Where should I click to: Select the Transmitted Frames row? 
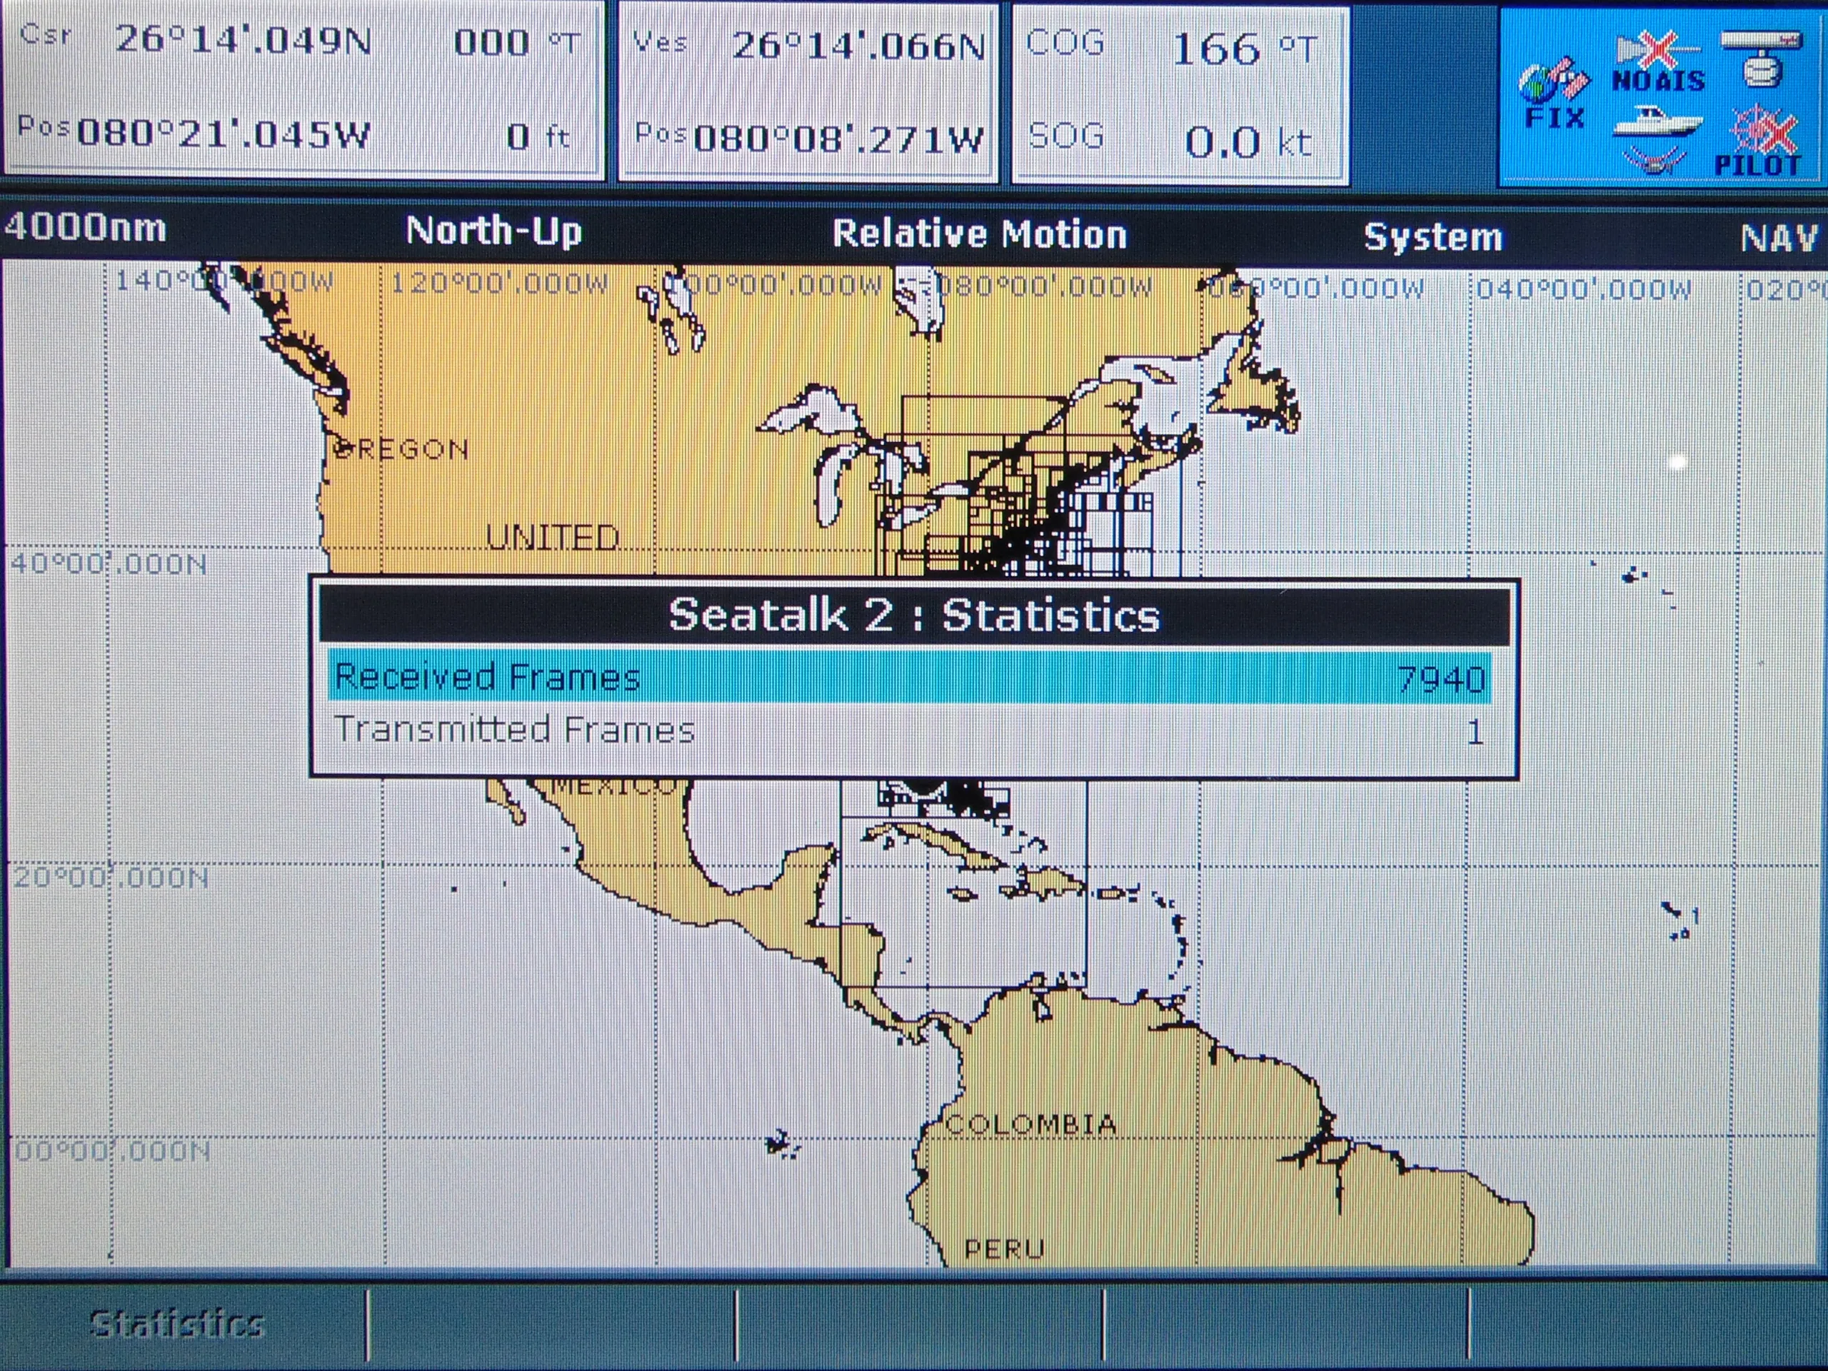[x=909, y=730]
